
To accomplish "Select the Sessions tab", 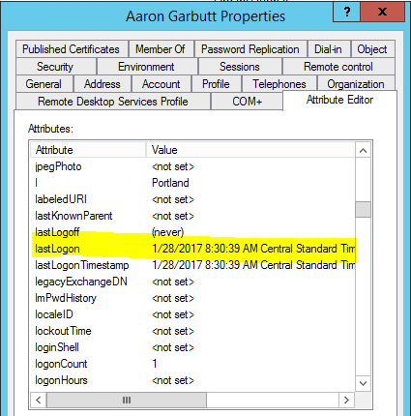I will (x=240, y=67).
